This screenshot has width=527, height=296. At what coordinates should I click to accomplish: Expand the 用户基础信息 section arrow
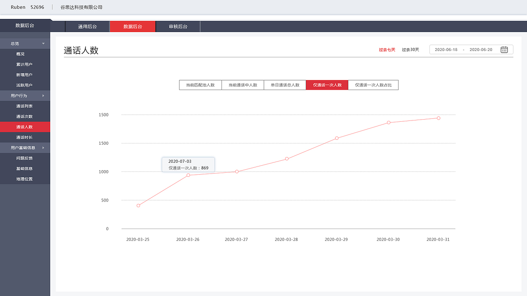coord(43,148)
